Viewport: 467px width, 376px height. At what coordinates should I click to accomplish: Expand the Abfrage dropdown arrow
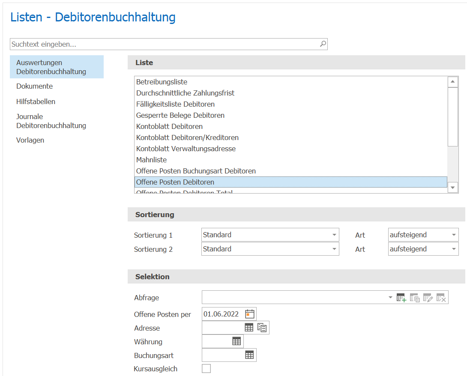[390, 297]
